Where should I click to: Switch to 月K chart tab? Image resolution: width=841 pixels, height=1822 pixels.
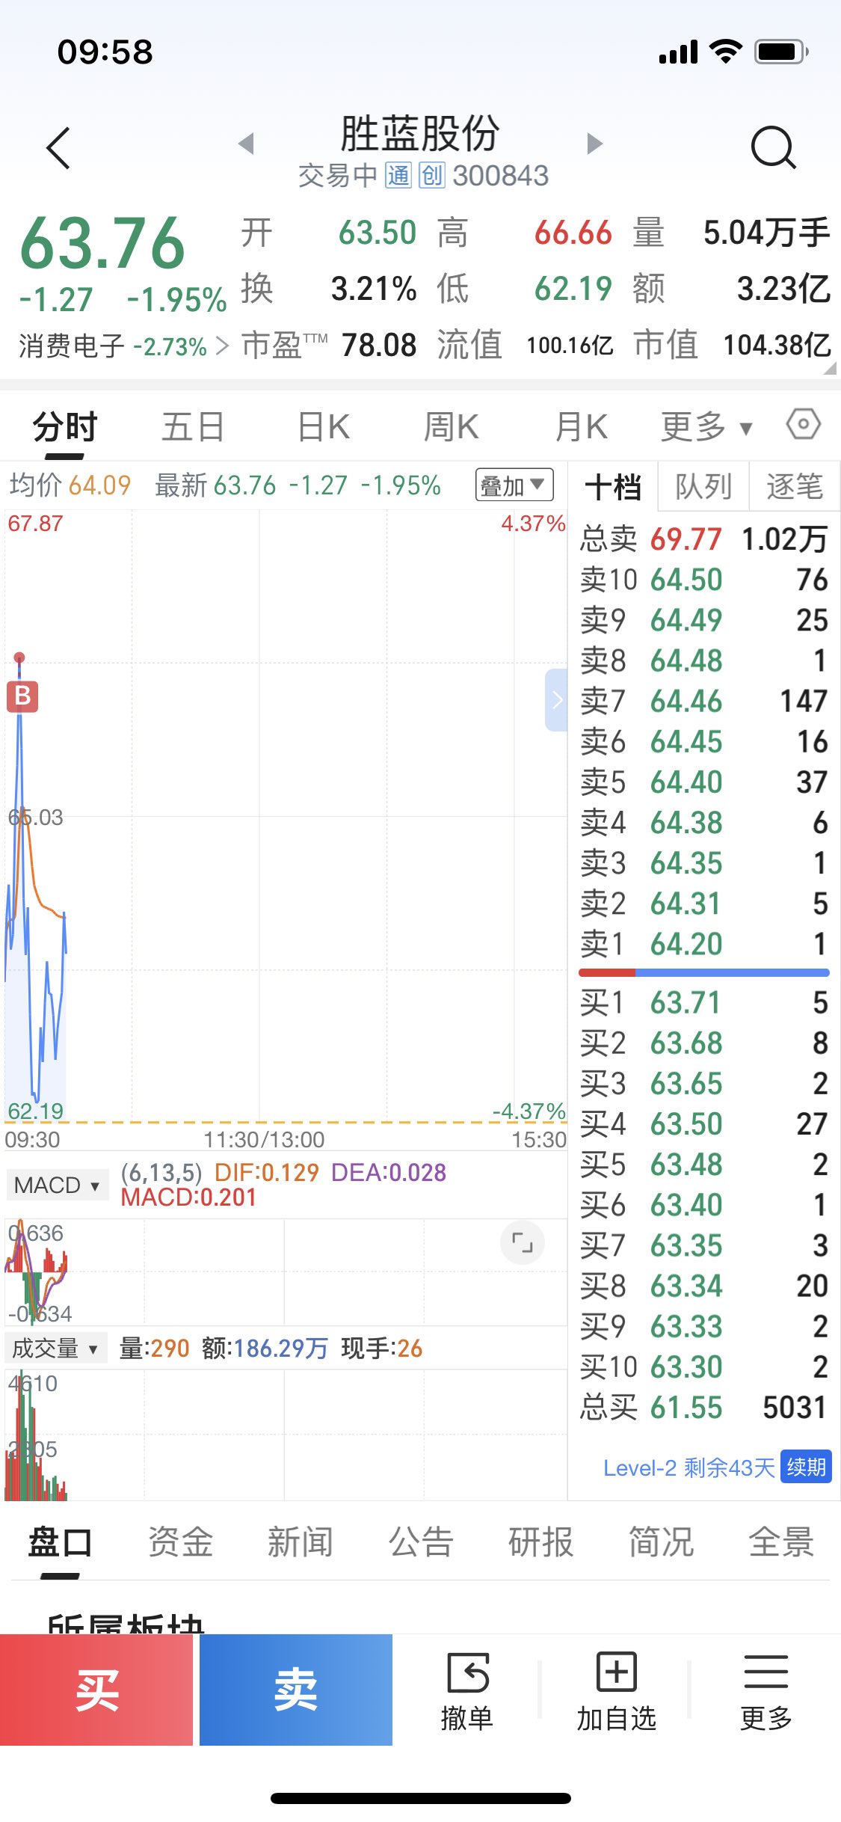(581, 427)
